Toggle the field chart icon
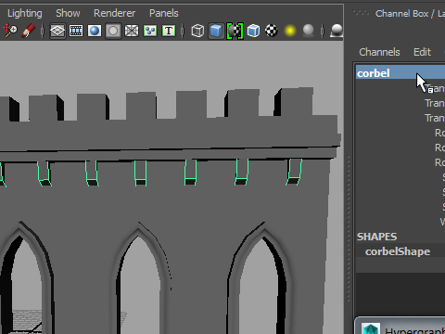This screenshot has width=445, height=334. 132,31
